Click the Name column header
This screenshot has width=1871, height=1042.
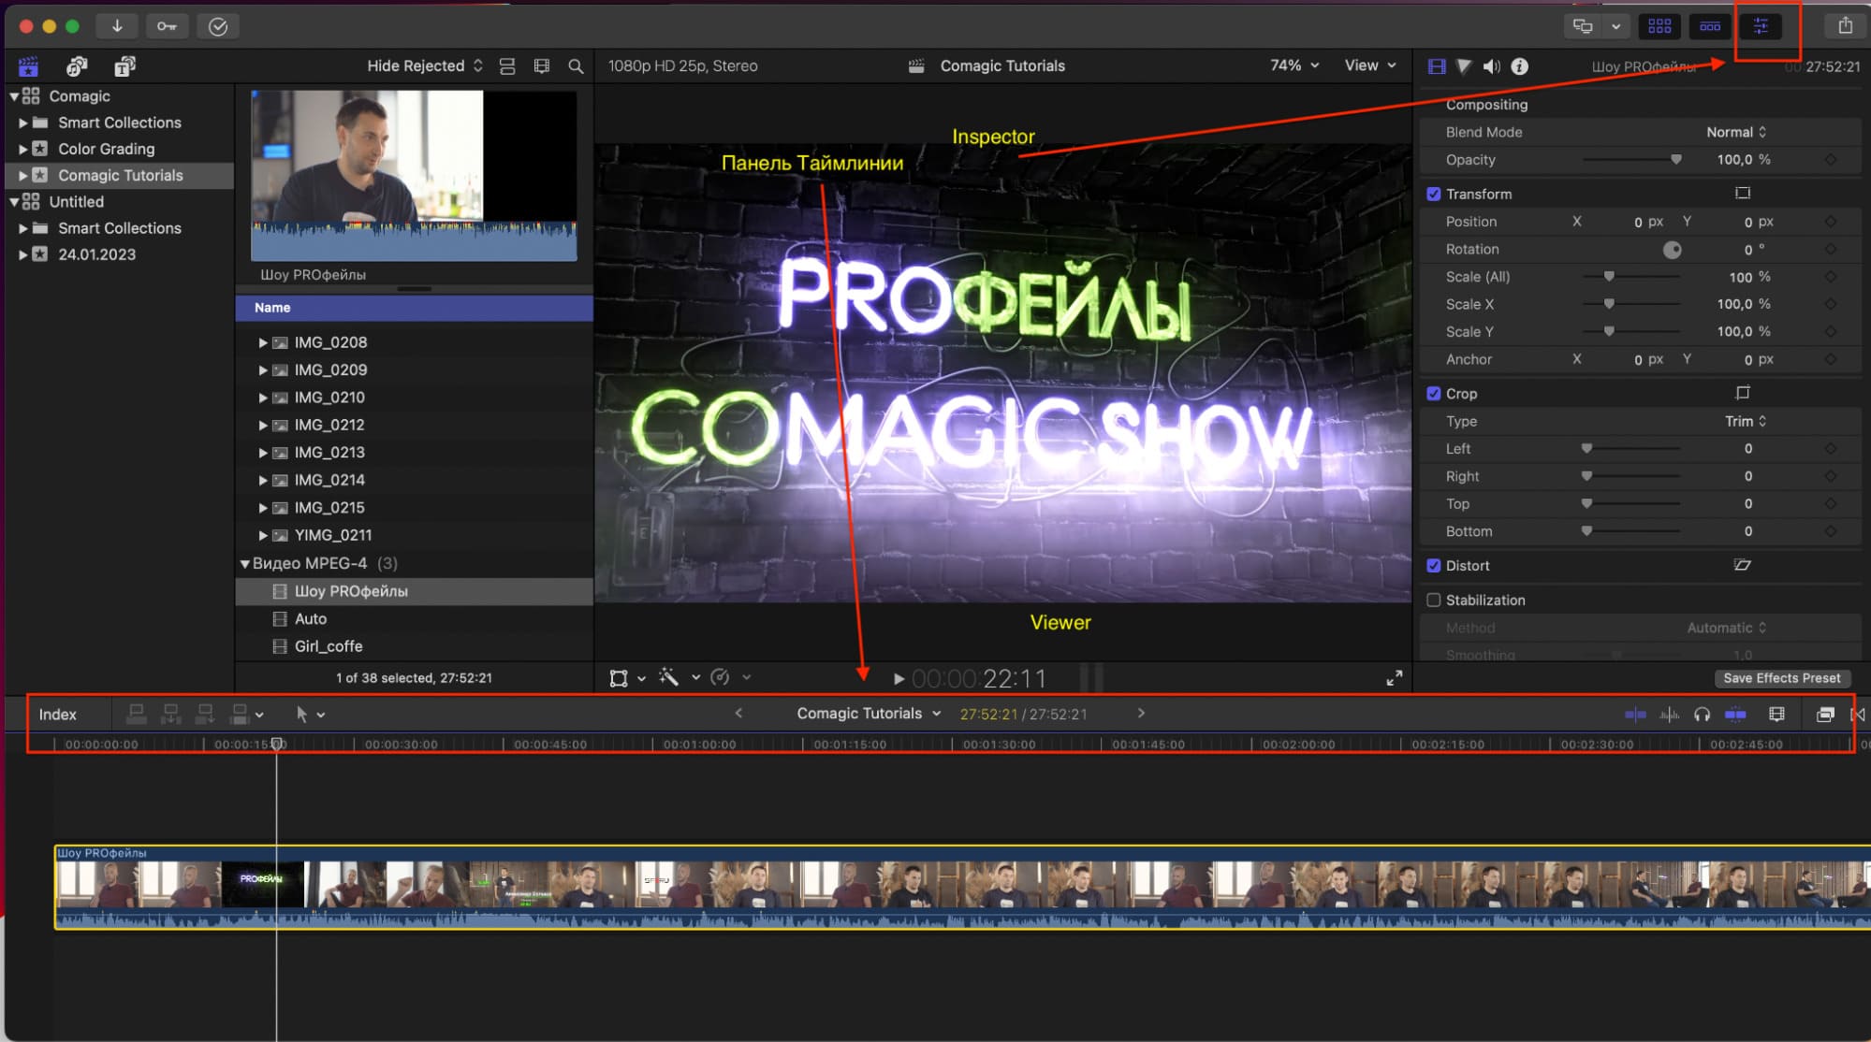pyautogui.click(x=414, y=308)
